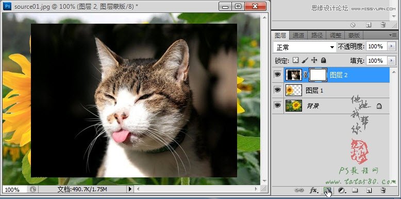The image size is (401, 199).
Task: Hide 图层 2 with its eye icon
Action: (278, 75)
